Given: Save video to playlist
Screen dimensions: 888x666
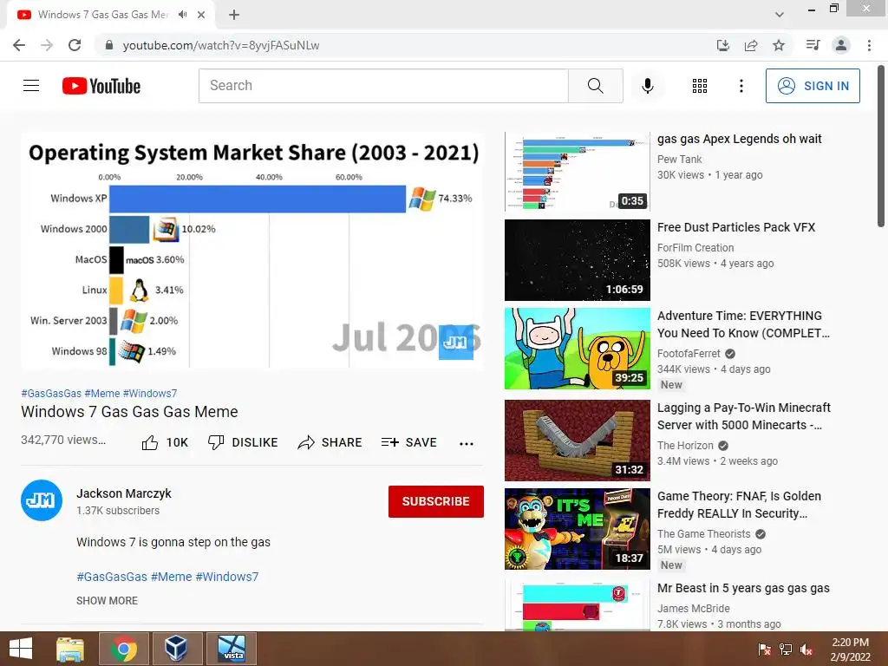Looking at the screenshot, I should [x=409, y=442].
